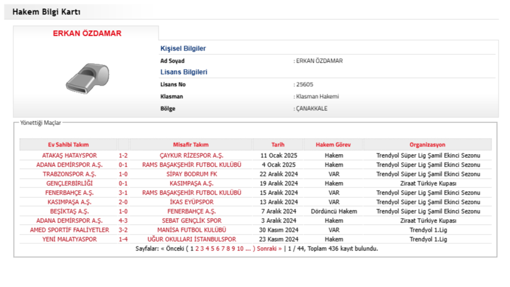Open the ATAKAŞ HATAYSPOR home team link
Screen dimensions: 510x287
[x=68, y=155]
